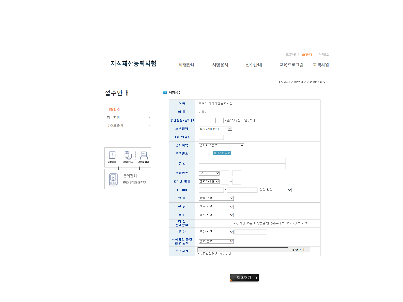Click the 문의전화 phone device icon
Viewport: 403px width, 302px height.
pos(113,179)
